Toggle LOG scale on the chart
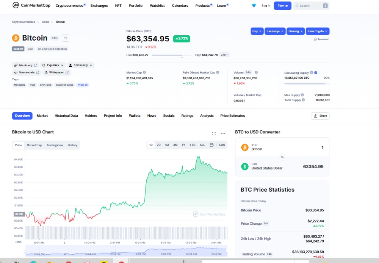Image resolution: width=379 pixels, height=263 pixels. click(222, 145)
